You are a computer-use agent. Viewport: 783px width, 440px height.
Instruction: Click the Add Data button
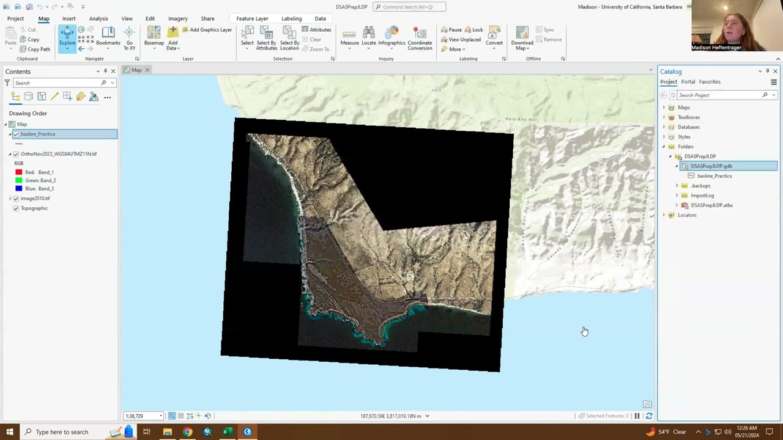point(173,38)
